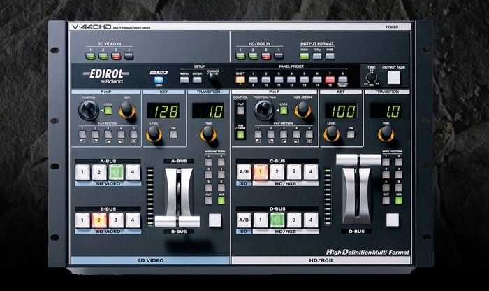Image resolution: width=489 pixels, height=291 pixels.
Task: Select lit B-BUS input 2
Action: point(99,220)
